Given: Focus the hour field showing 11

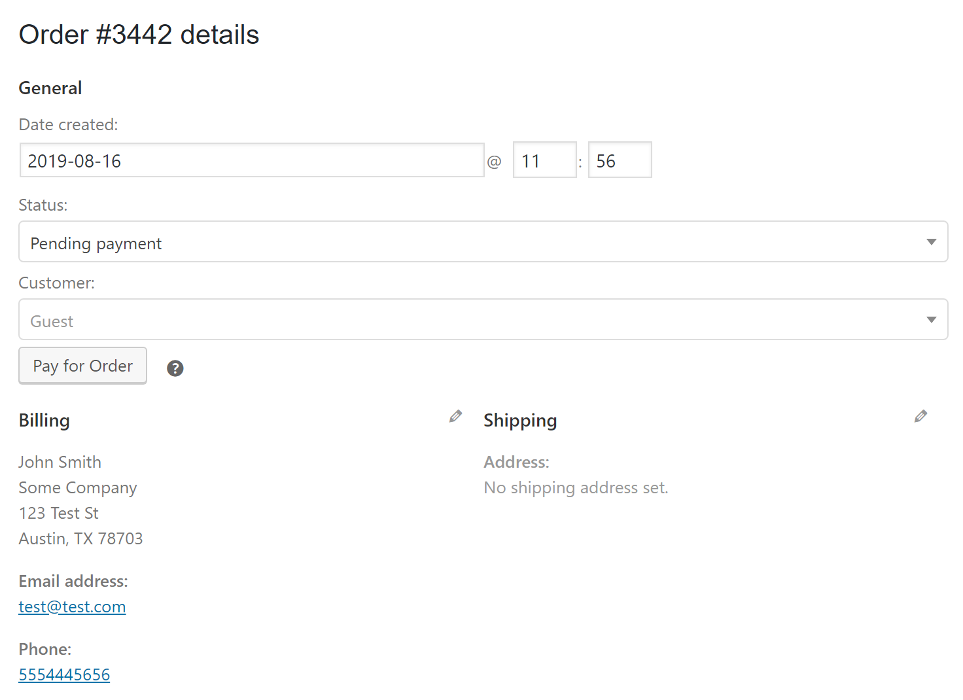Looking at the screenshot, I should tap(544, 161).
